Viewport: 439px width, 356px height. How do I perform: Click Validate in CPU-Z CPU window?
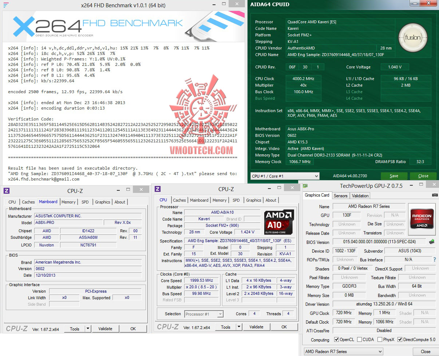point(256,327)
